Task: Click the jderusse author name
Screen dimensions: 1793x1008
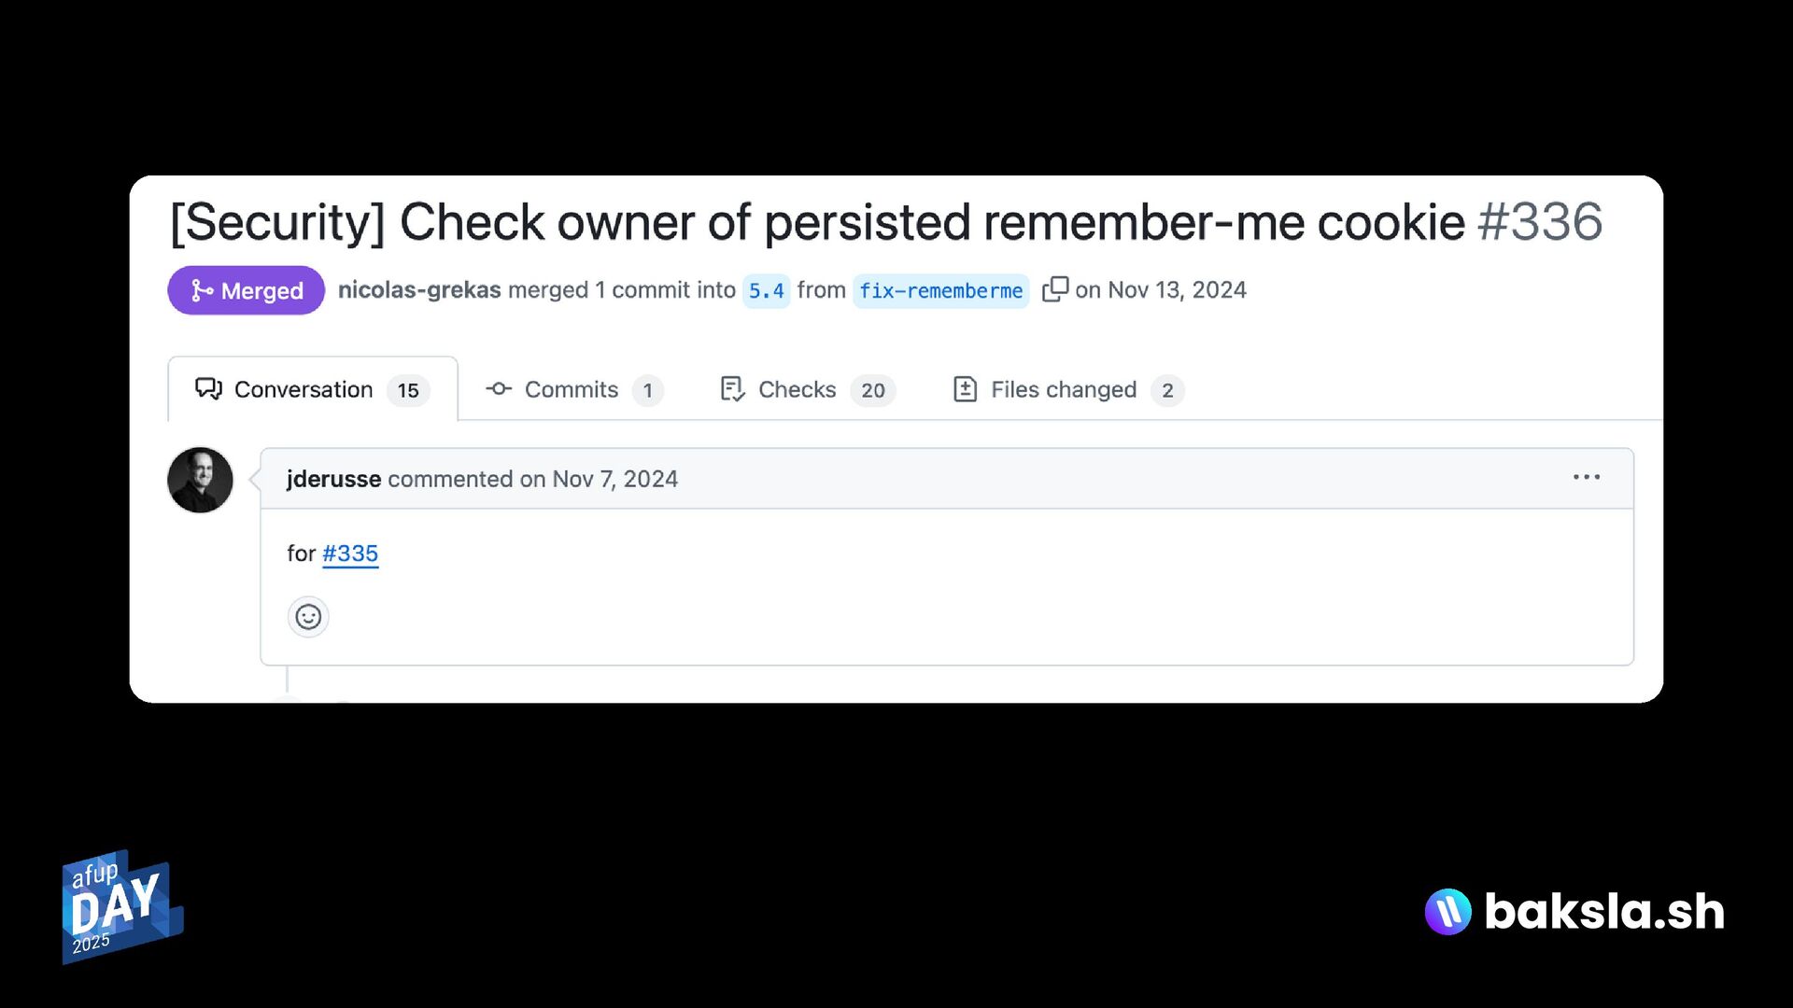Action: point(333,479)
